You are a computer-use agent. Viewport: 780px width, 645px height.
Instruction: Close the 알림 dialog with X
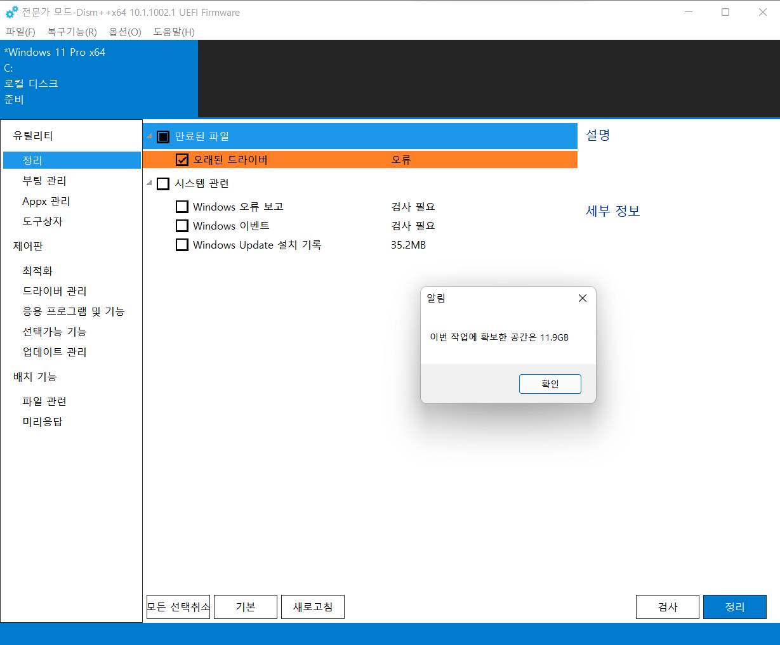coord(583,298)
